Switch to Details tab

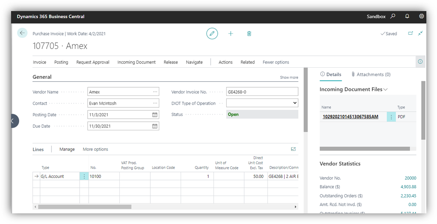point(331,75)
